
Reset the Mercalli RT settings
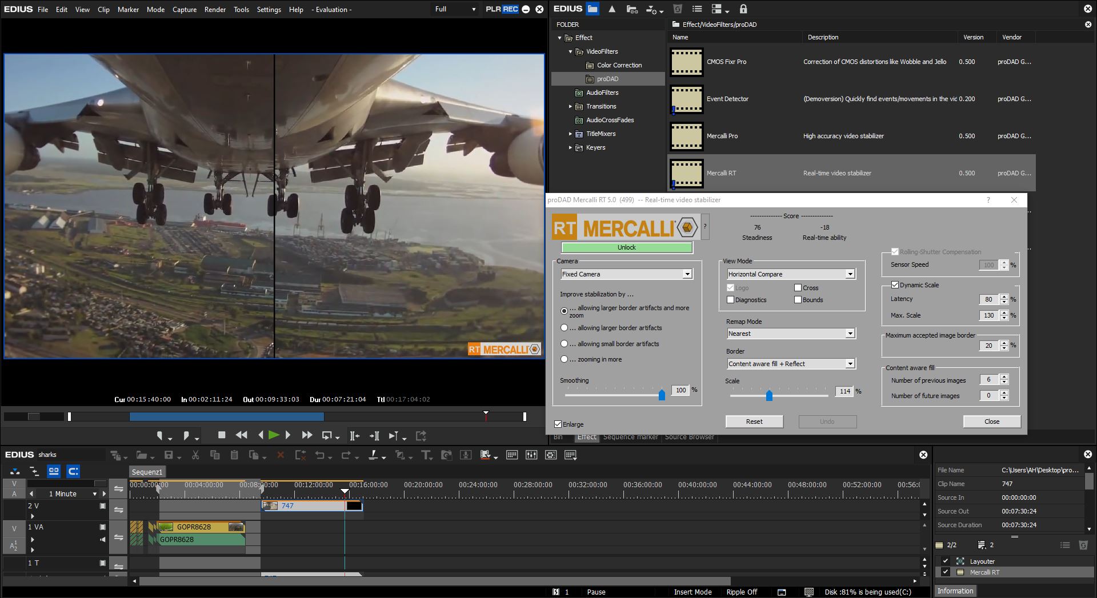pyautogui.click(x=754, y=422)
